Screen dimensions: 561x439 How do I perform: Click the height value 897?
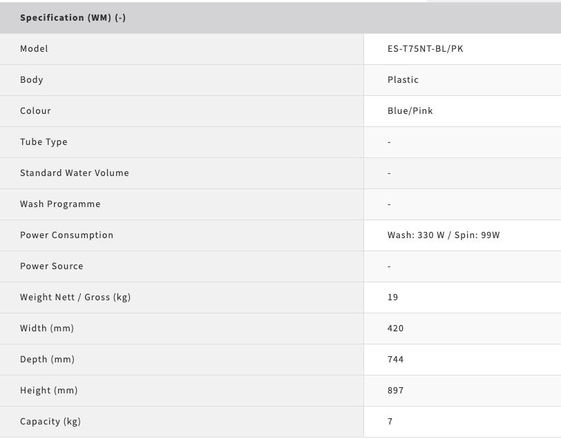395,391
